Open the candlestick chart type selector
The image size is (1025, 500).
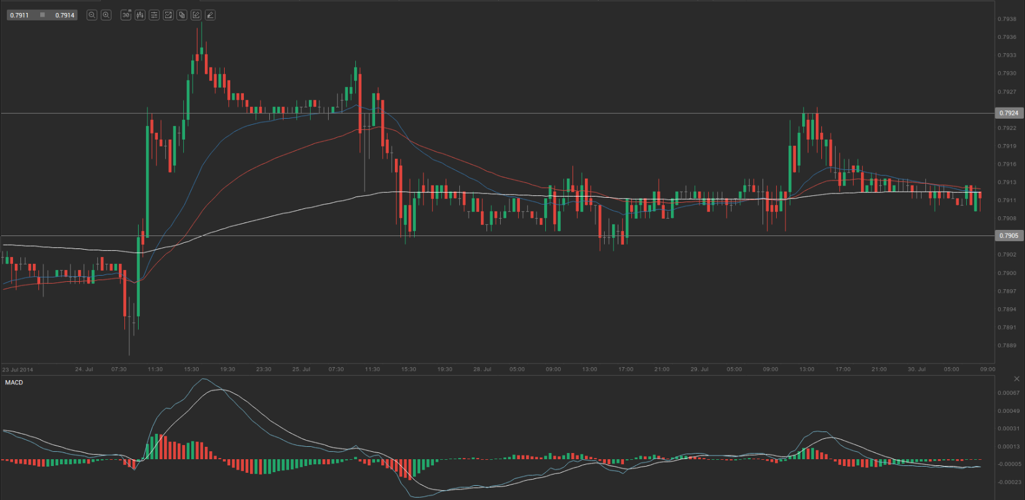(140, 15)
